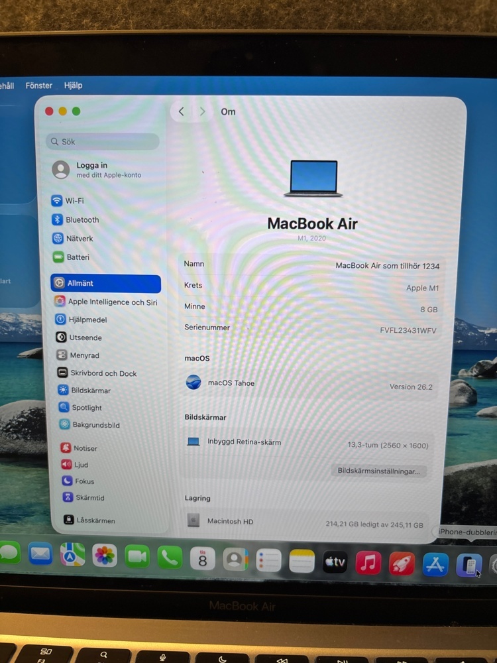Open Messages from the Dock
The height and width of the screenshot is (663, 497).
[x=9, y=552]
